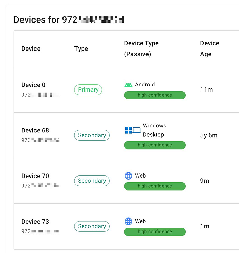This screenshot has width=239, height=253.
Task: Open the Device 73 entry
Action: (35, 222)
